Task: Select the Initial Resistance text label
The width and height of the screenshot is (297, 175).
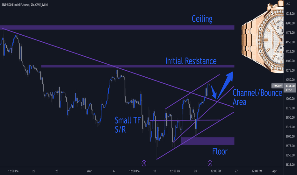Action: 191,61
